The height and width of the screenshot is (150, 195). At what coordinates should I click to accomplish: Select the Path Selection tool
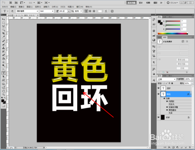click(4, 77)
